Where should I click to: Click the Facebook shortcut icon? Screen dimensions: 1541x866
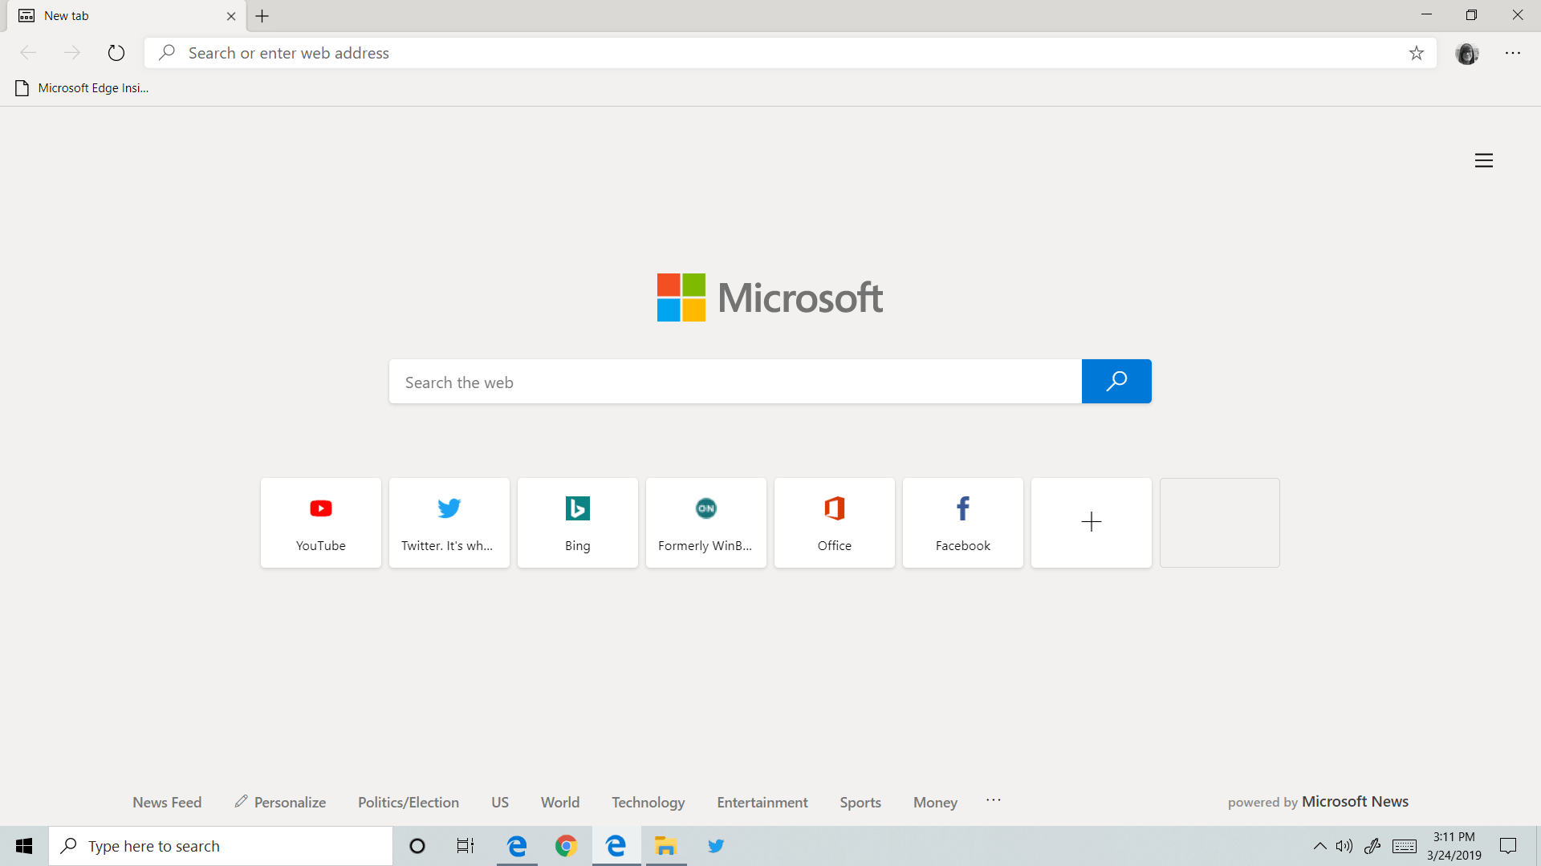[x=962, y=521]
